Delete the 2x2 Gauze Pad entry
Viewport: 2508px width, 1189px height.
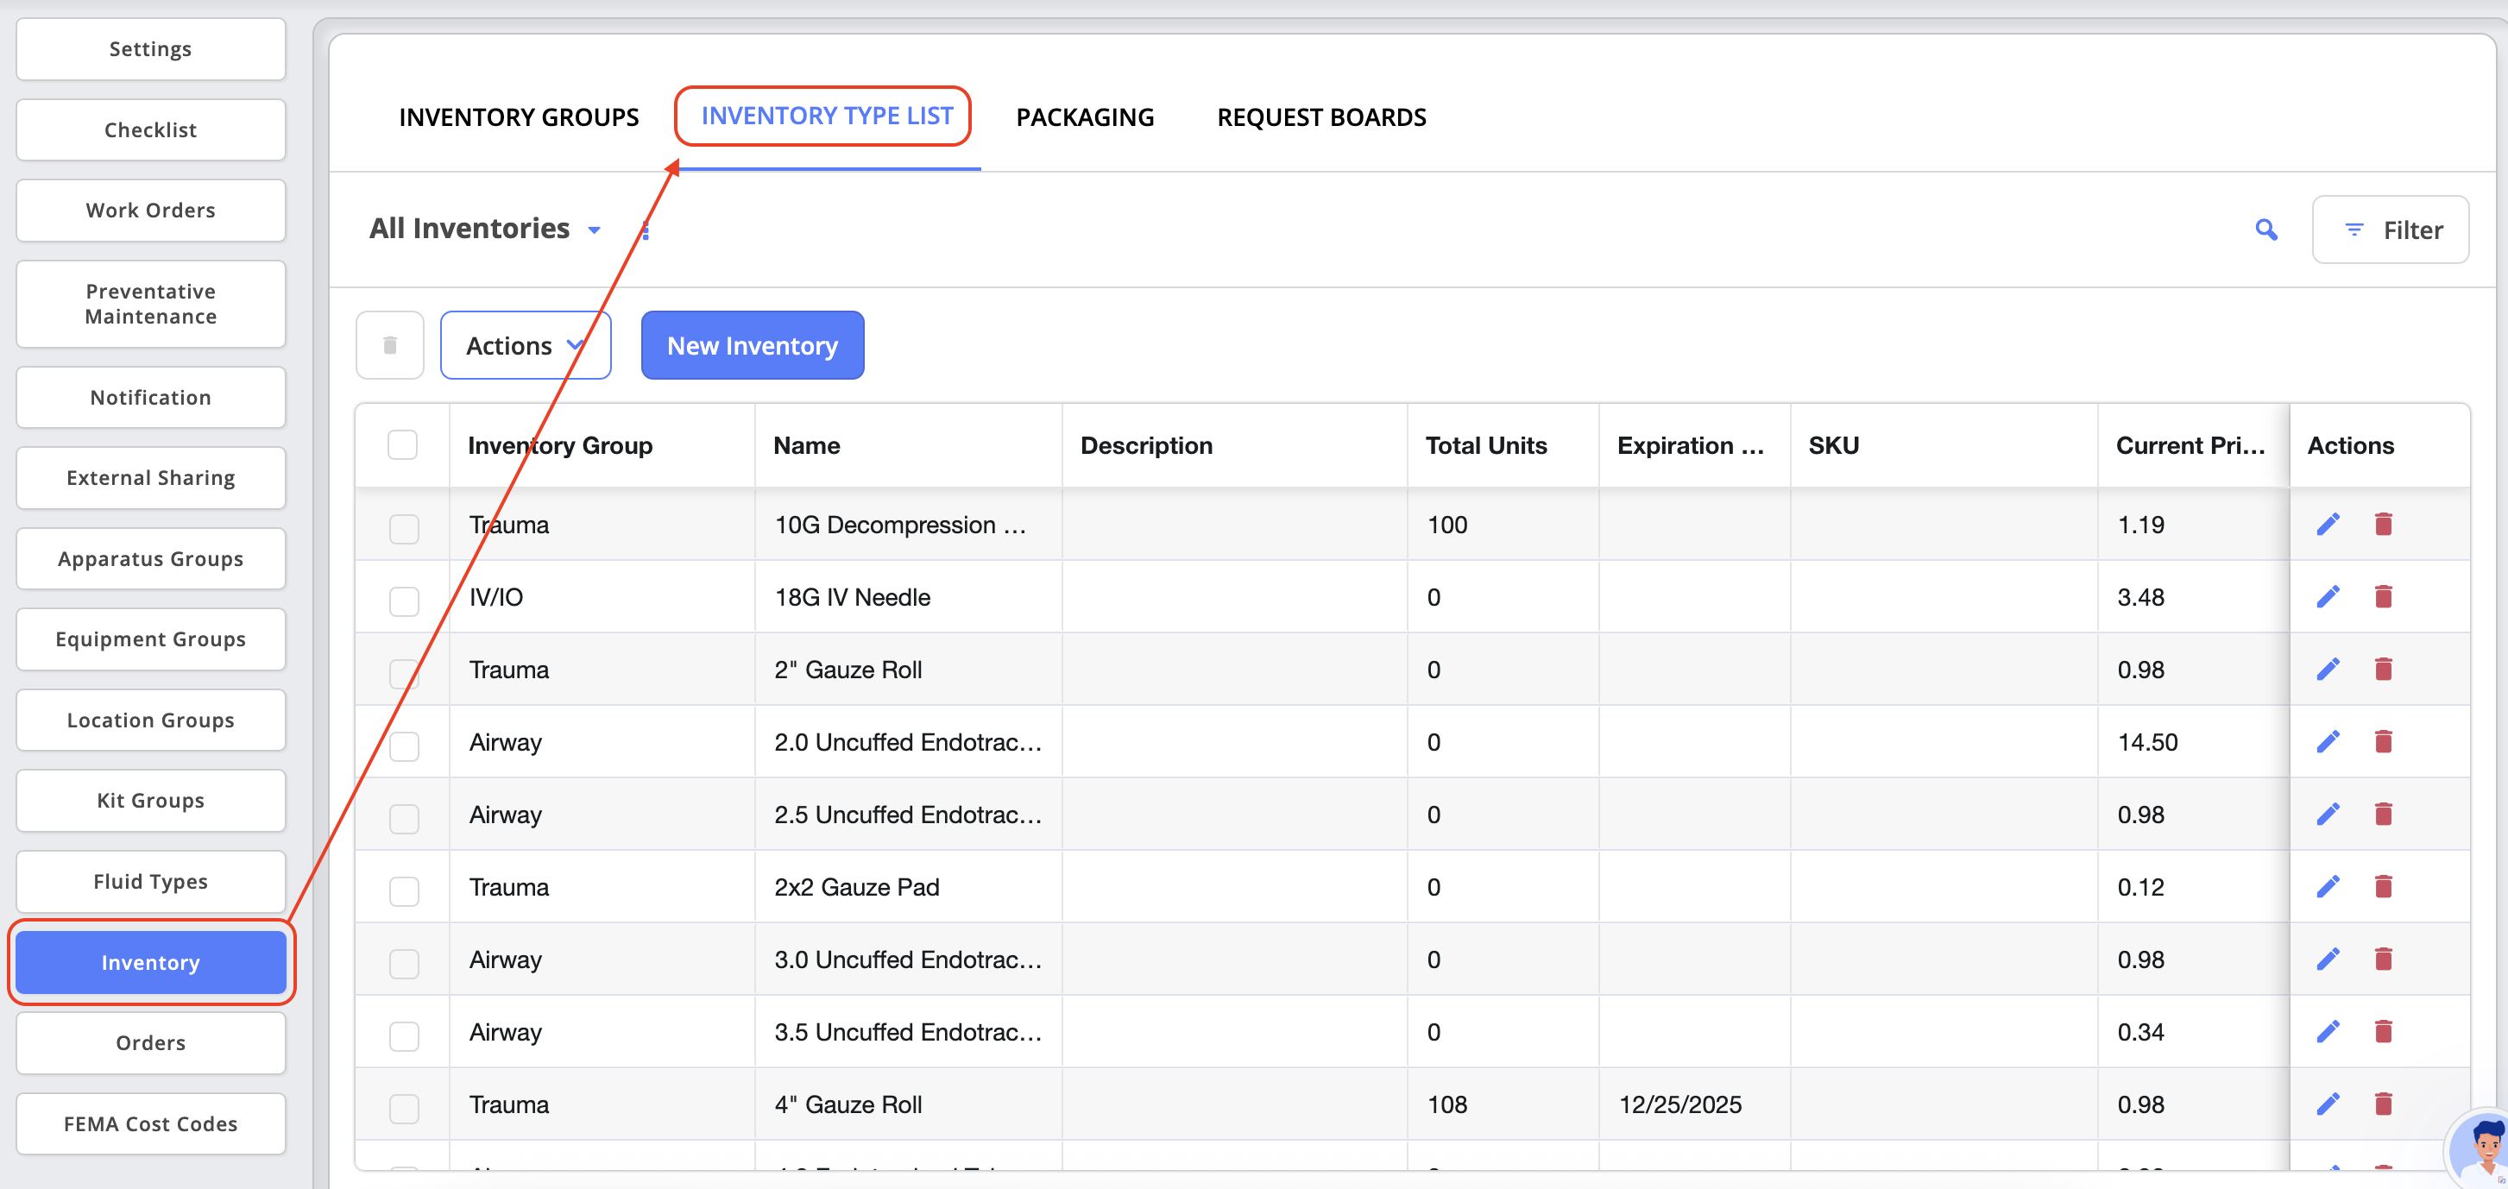point(2382,886)
